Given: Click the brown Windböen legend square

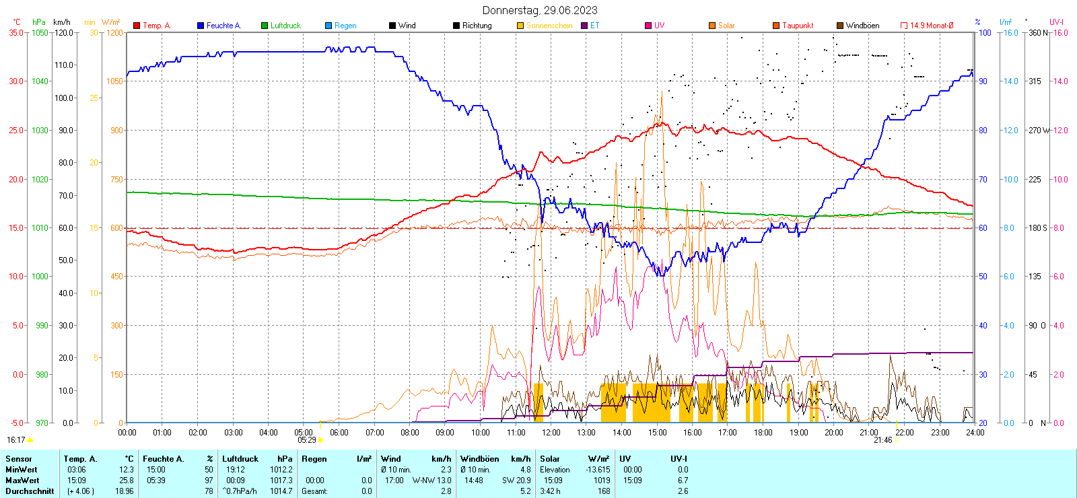Looking at the screenshot, I should click(x=840, y=26).
